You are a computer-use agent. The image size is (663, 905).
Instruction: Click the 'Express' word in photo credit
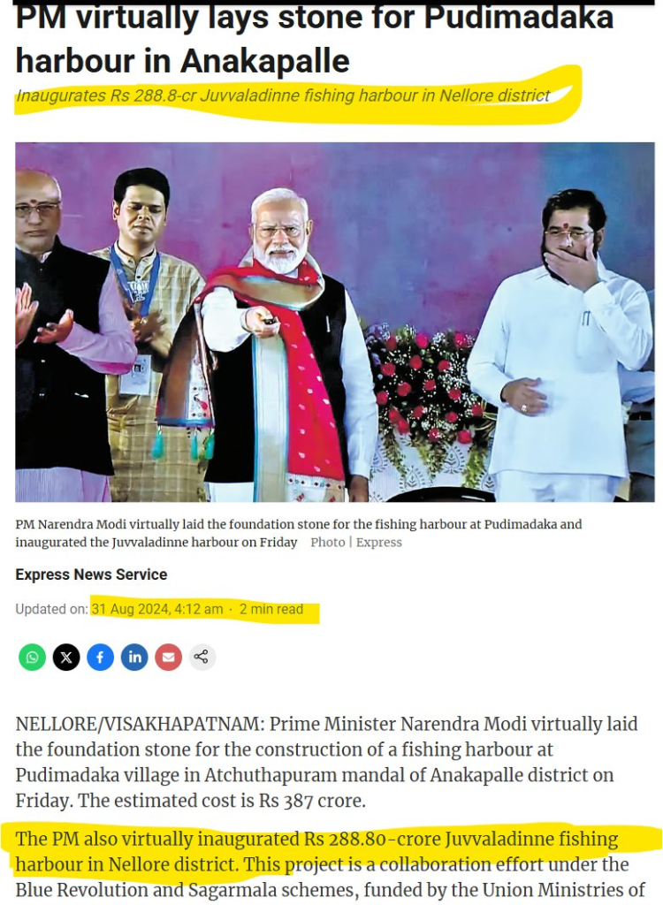click(x=379, y=542)
